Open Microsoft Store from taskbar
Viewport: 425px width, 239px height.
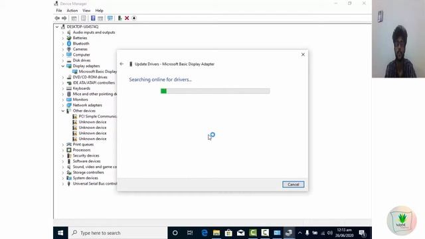228,233
